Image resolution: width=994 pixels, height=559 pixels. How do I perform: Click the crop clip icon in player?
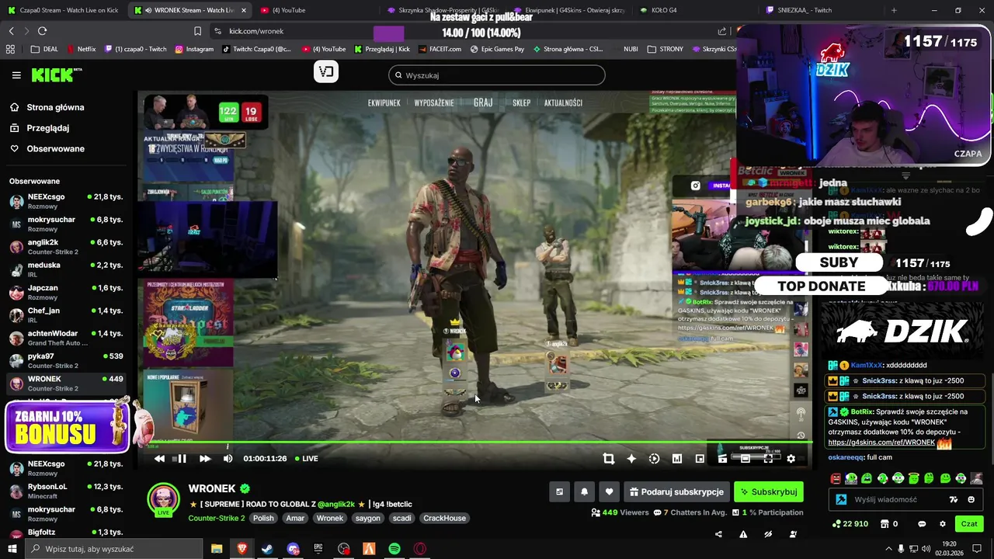coord(609,459)
